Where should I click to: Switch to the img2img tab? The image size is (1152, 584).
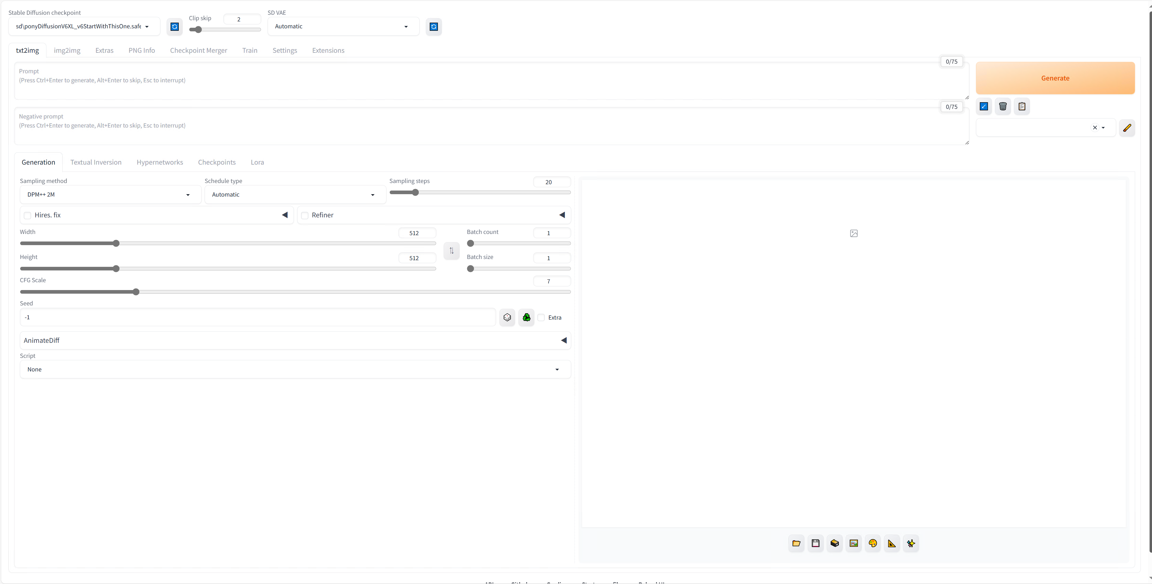pyautogui.click(x=67, y=51)
